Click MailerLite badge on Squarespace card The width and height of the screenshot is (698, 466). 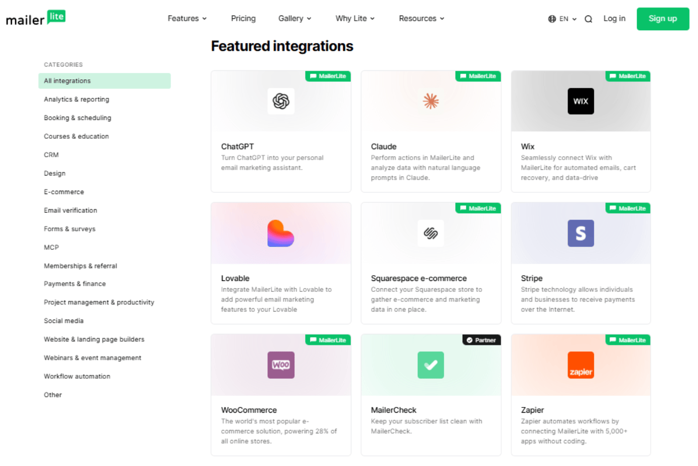(x=478, y=208)
